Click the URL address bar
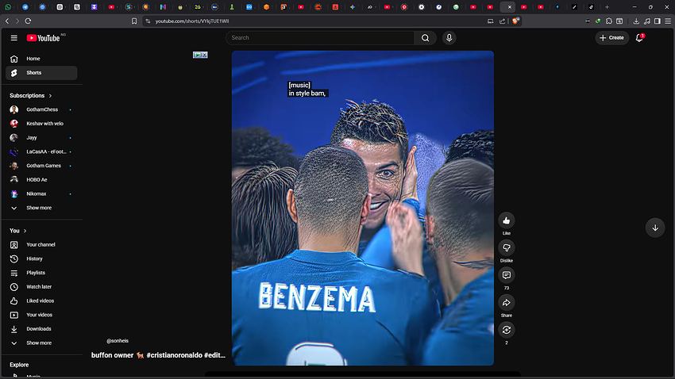This screenshot has width=675, height=379. tap(318, 21)
